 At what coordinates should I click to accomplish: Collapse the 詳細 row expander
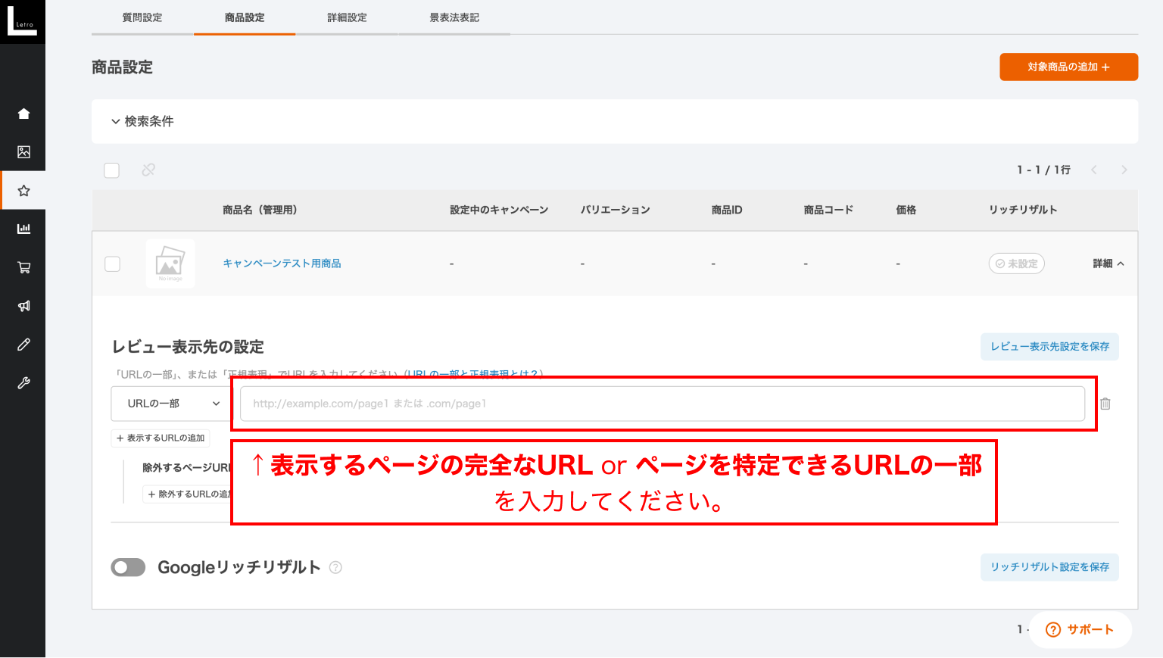pos(1108,264)
